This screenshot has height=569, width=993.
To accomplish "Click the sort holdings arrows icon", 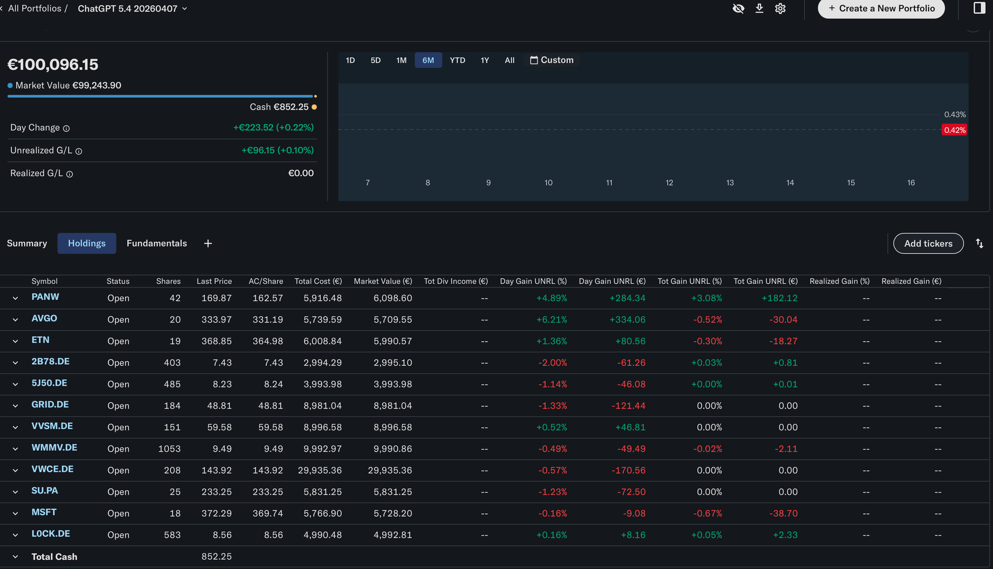I will point(980,243).
